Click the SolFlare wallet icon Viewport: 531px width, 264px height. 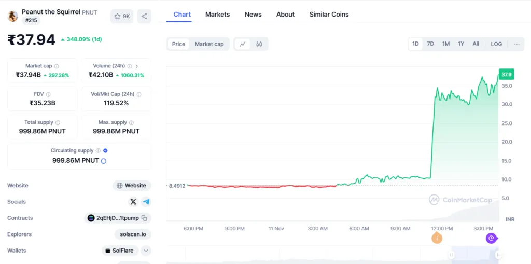click(x=108, y=251)
